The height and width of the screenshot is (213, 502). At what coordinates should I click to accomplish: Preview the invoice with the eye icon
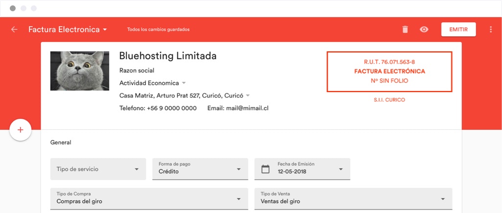point(424,29)
